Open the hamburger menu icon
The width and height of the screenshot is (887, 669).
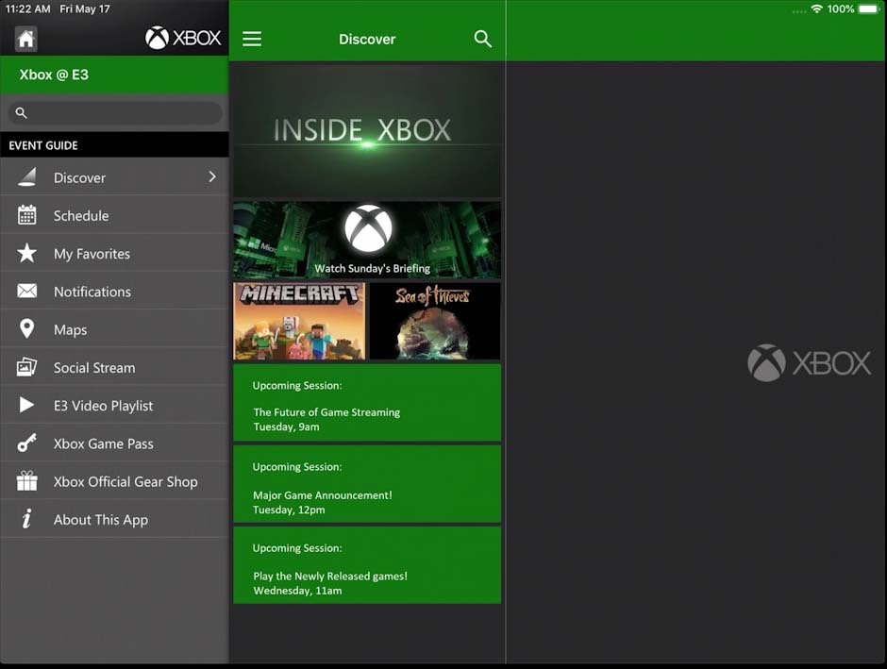(x=252, y=39)
